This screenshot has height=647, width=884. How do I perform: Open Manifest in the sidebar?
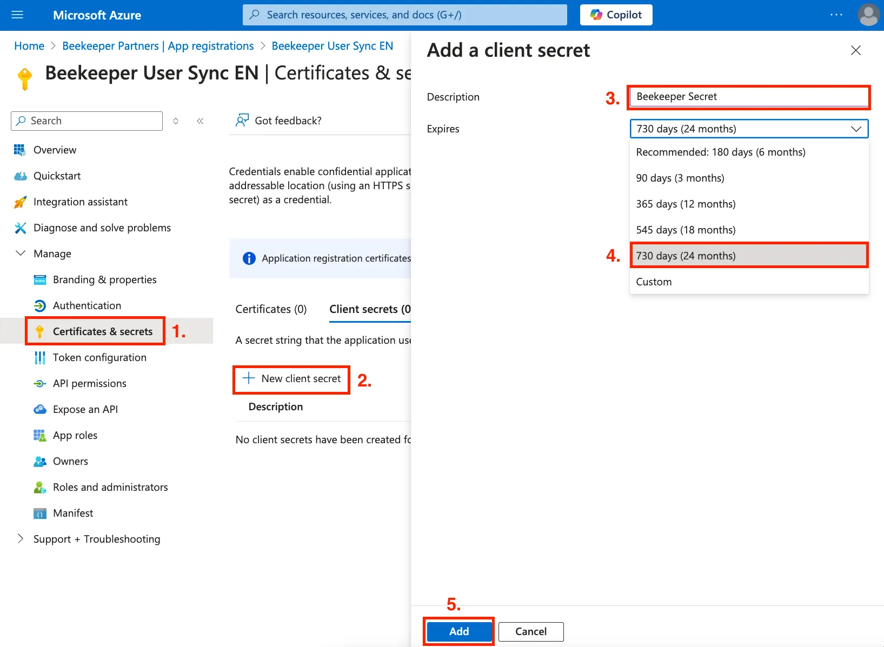tap(73, 513)
